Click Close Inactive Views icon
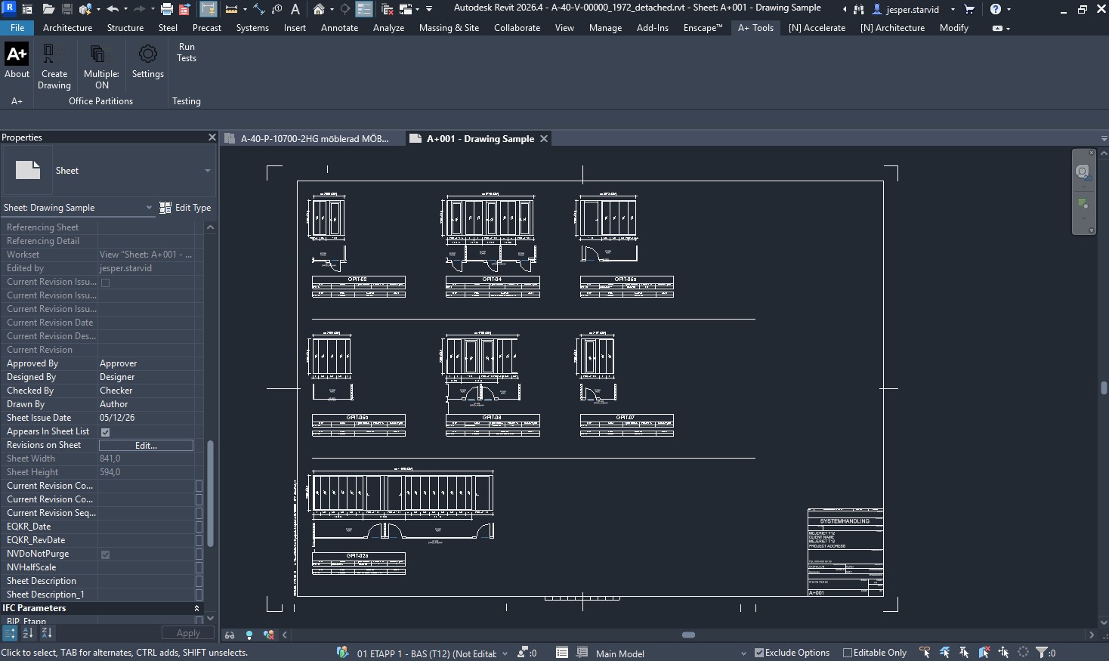 387,9
